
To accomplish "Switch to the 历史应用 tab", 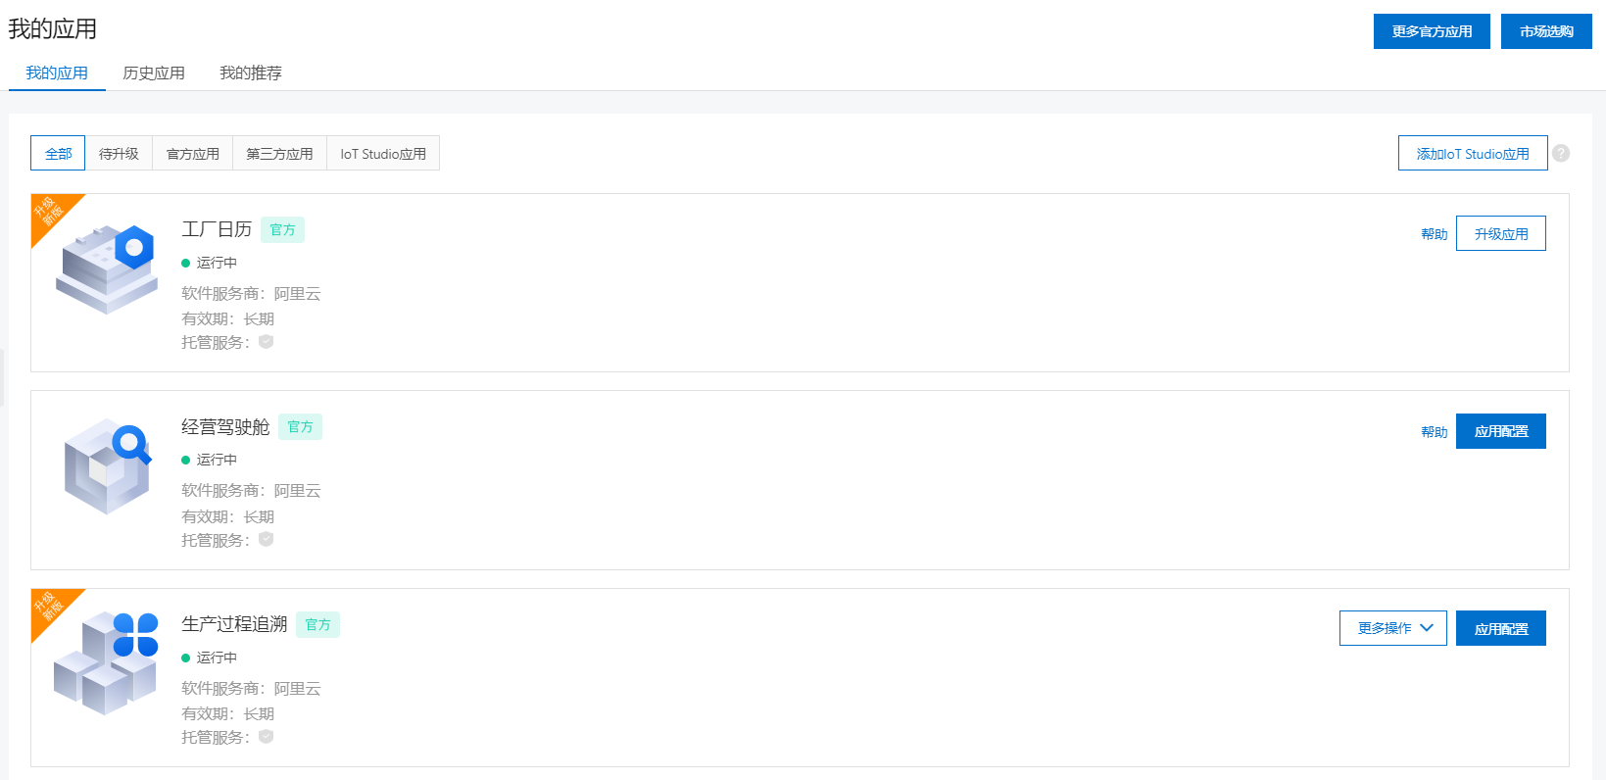I will tap(153, 73).
